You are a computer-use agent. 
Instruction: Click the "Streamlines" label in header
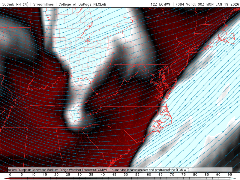pos(43,4)
